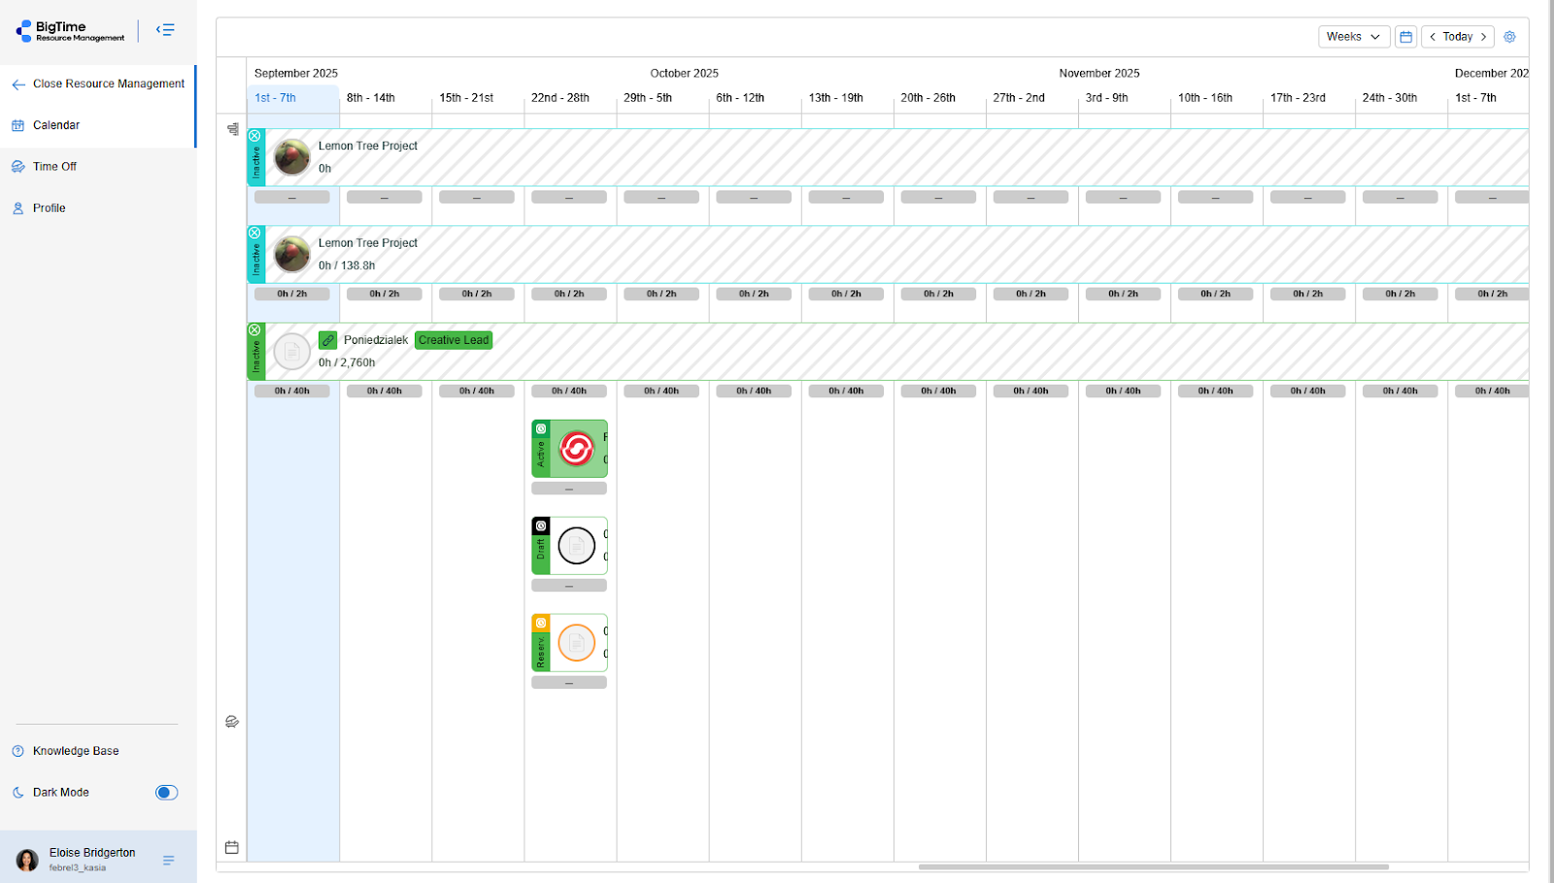Jump to Today in the calendar
Viewport: 1554px width, 883px height.
coord(1457,37)
